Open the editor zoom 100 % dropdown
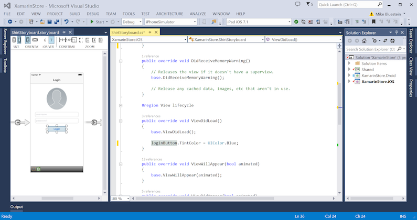The image size is (417, 220). (120, 199)
